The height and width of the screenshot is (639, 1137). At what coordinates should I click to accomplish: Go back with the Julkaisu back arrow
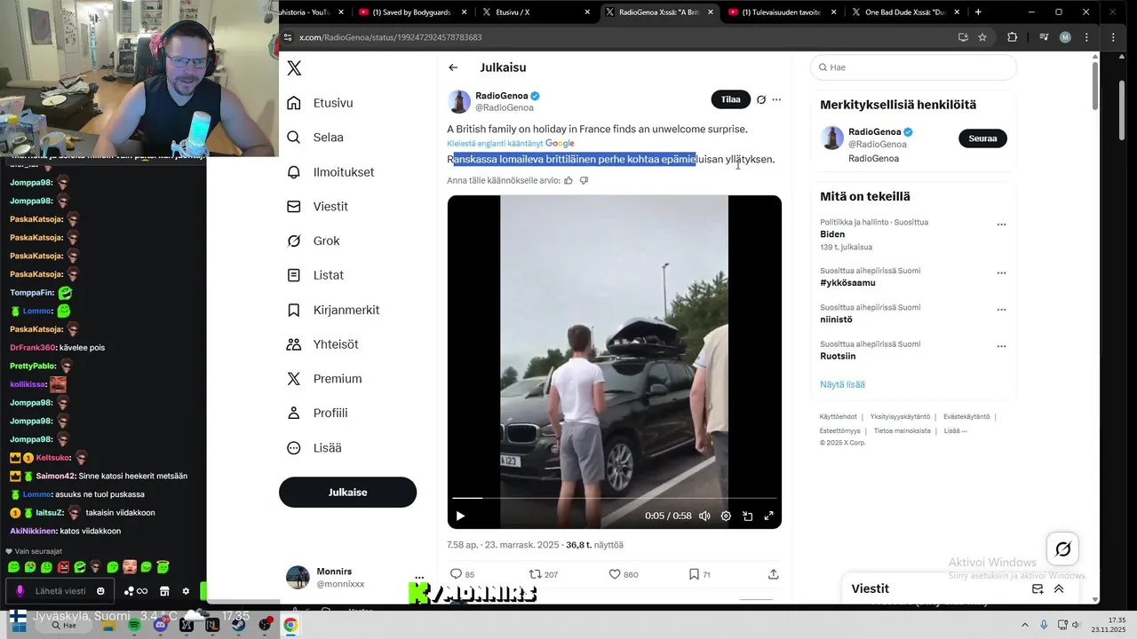click(x=453, y=67)
